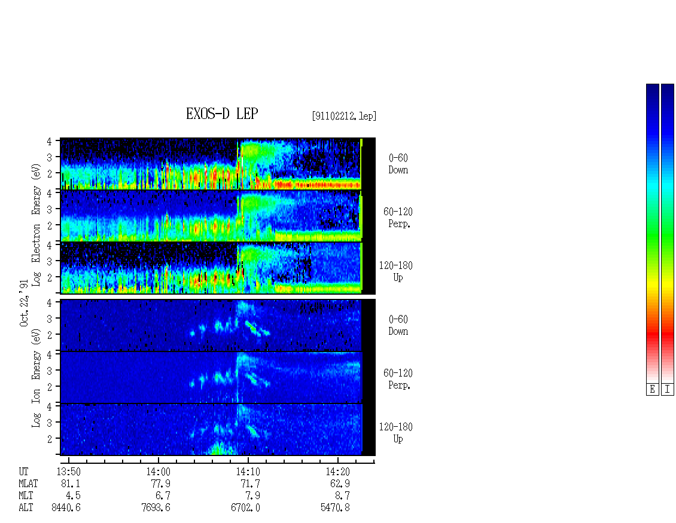Click the ion color scale bar above I
Image resolution: width=676 pixels, height=523 pixels.
(668, 233)
